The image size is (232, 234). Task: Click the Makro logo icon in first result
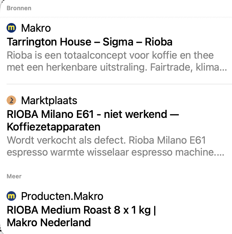coord(11,28)
